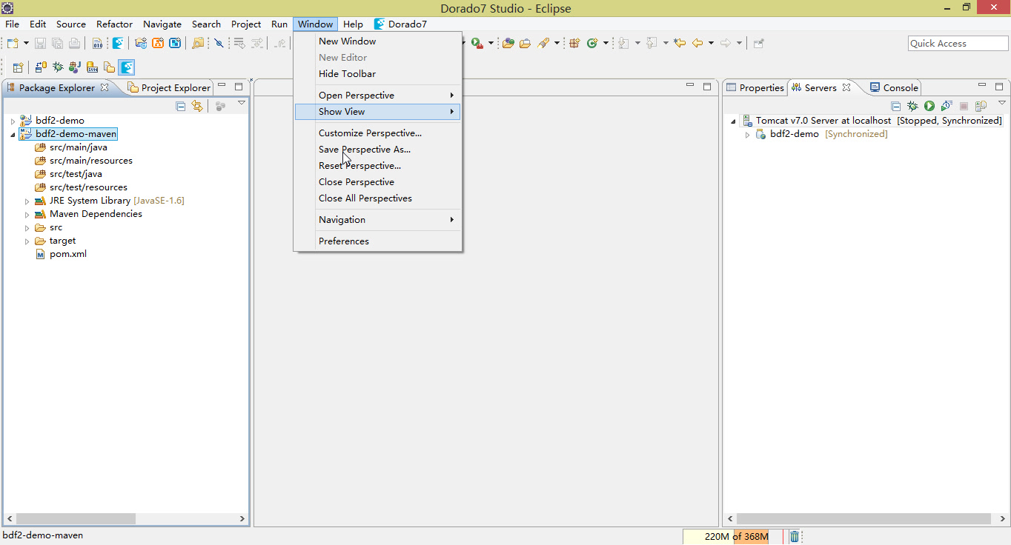1011x545 pixels.
Task: Expand Maven Dependencies node
Action: [27, 215]
